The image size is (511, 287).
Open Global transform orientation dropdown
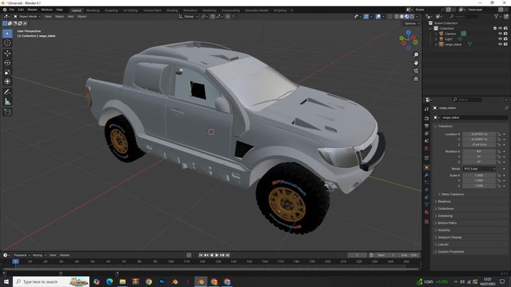tap(188, 17)
